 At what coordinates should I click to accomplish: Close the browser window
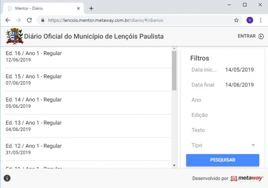[x=260, y=5]
